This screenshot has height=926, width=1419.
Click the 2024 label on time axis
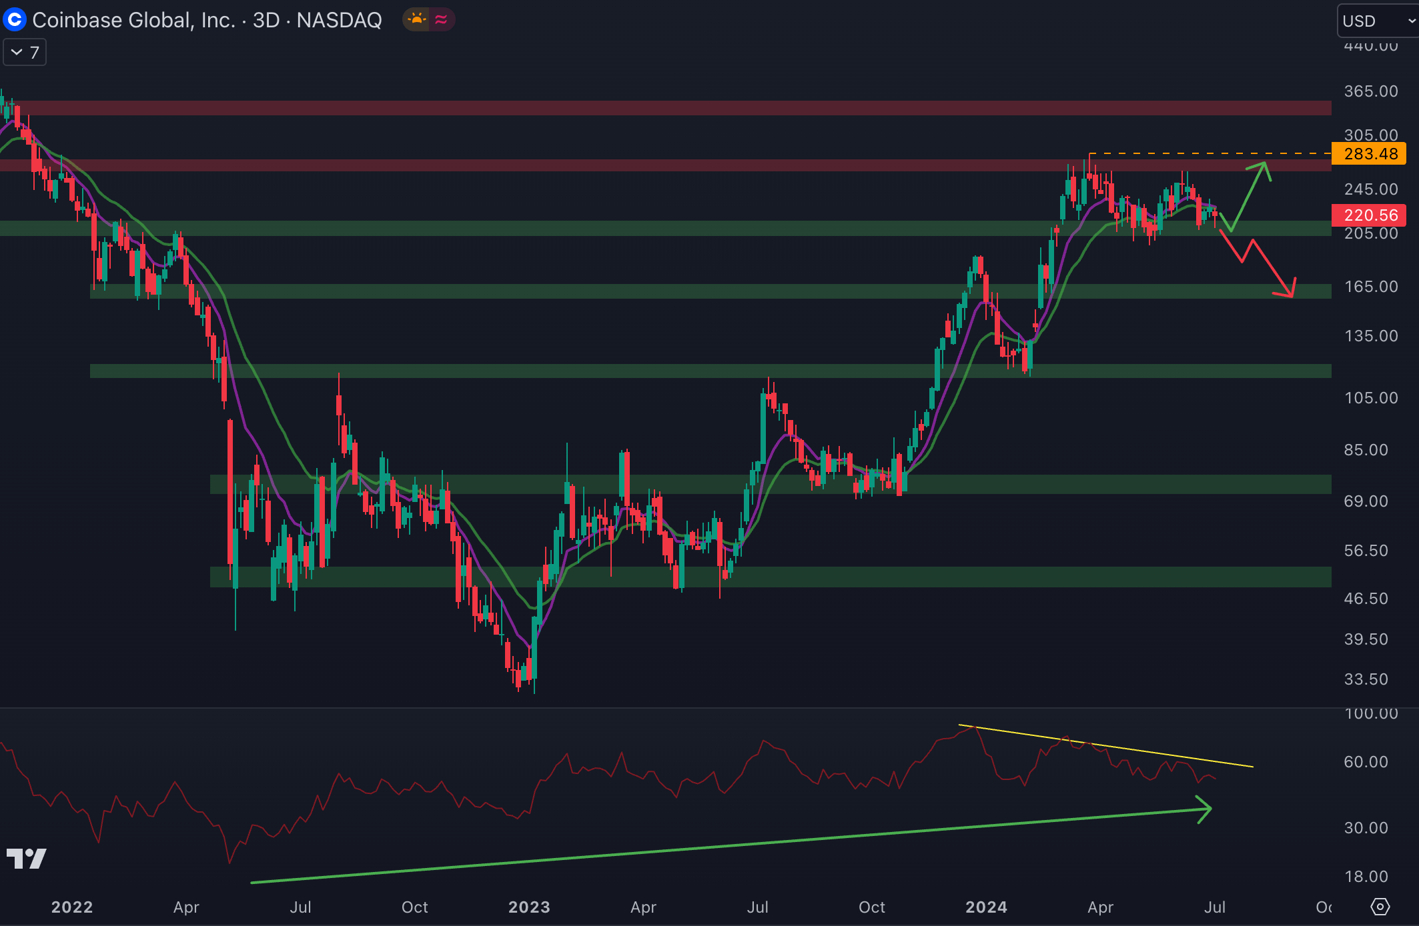[x=986, y=907]
